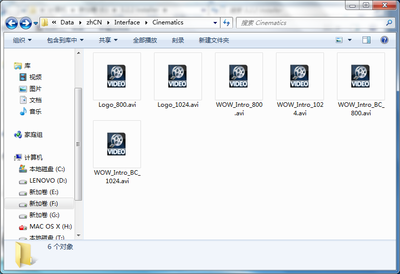Expand the address bar history dropdown
The image size is (400, 274).
click(215, 23)
